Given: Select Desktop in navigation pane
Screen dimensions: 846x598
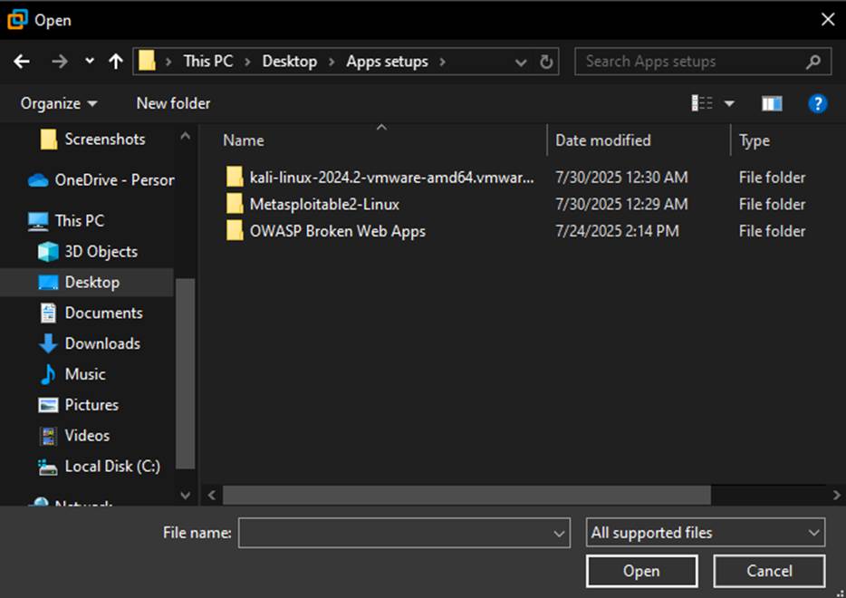Looking at the screenshot, I should tap(87, 283).
